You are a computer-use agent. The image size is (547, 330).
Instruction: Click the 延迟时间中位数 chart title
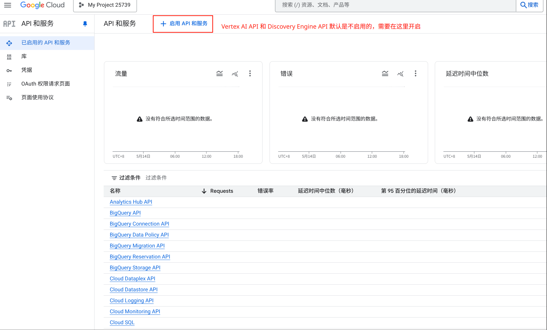click(467, 74)
